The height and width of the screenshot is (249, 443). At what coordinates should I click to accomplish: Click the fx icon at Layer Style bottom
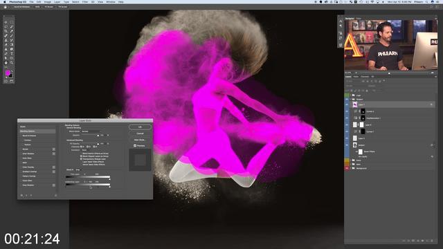(x=21, y=195)
